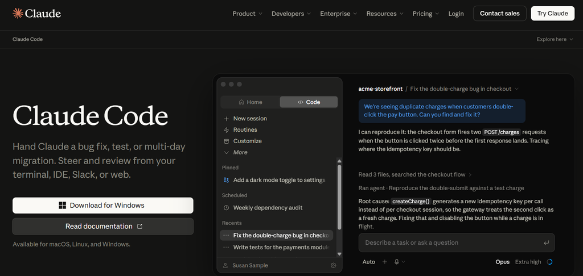
Task: Click the send arrow icon in the prompt box
Action: tap(546, 242)
